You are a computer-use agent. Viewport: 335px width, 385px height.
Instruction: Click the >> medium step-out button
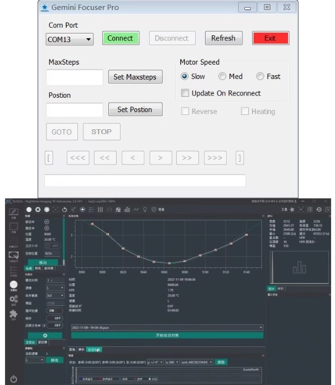[x=187, y=157]
